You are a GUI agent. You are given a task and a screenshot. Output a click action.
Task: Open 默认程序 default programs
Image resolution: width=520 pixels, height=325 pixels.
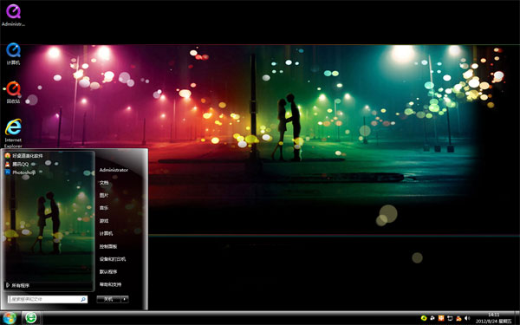click(108, 271)
